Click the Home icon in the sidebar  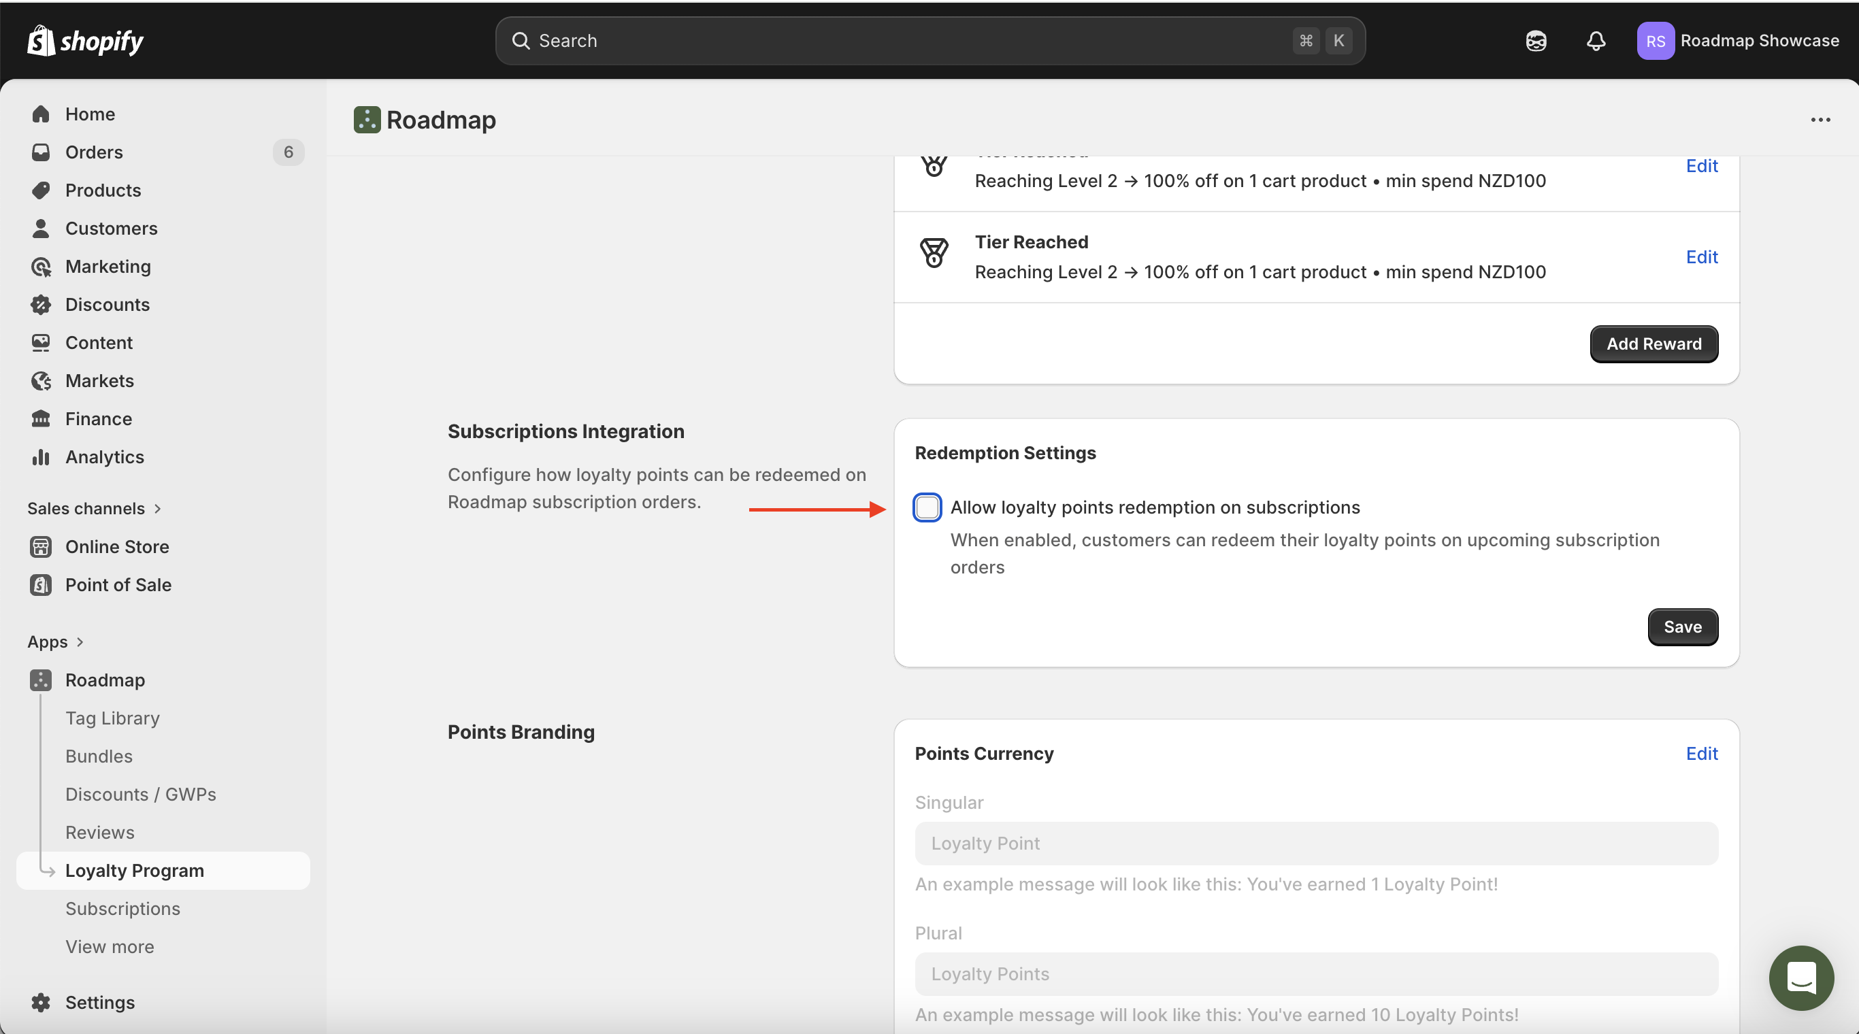click(x=41, y=114)
